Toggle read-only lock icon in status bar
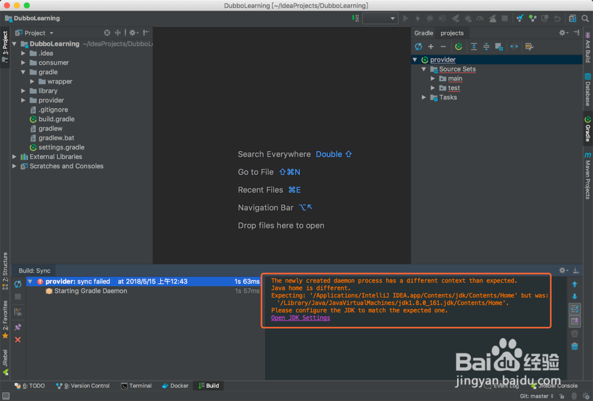 click(562, 396)
